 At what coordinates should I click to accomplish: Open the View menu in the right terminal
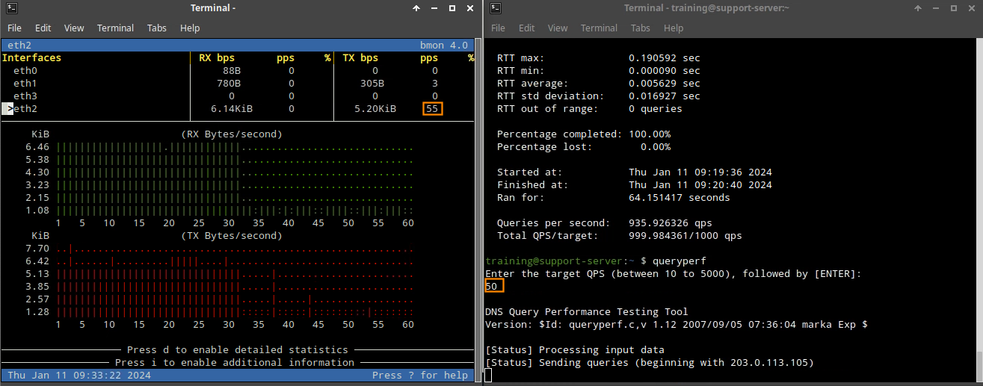coord(558,28)
